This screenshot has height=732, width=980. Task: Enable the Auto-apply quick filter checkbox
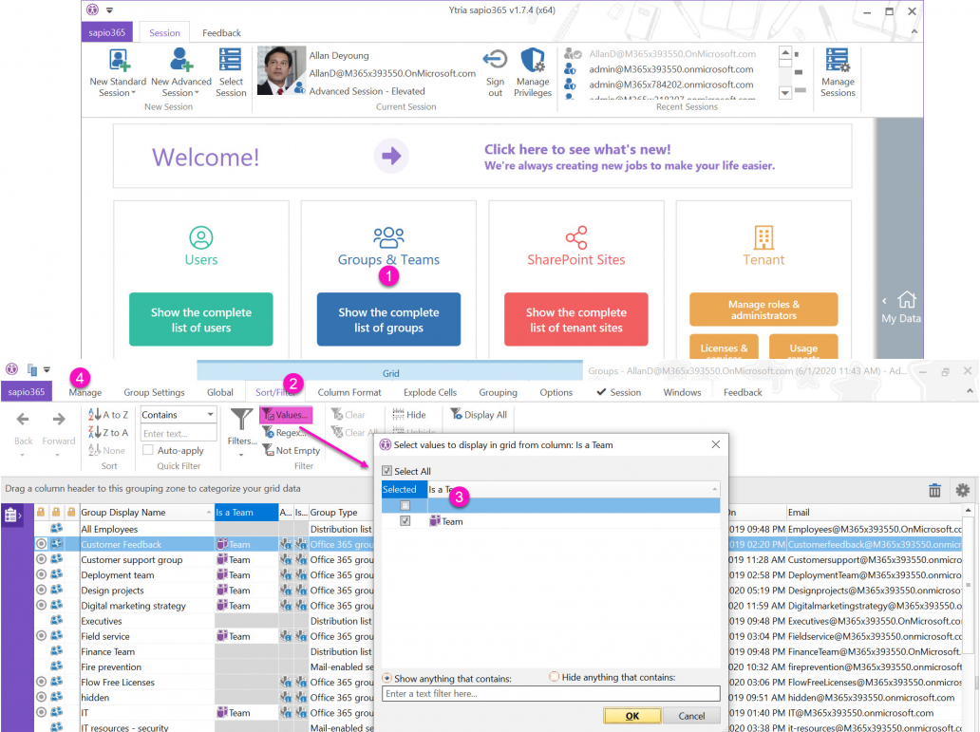coord(148,450)
